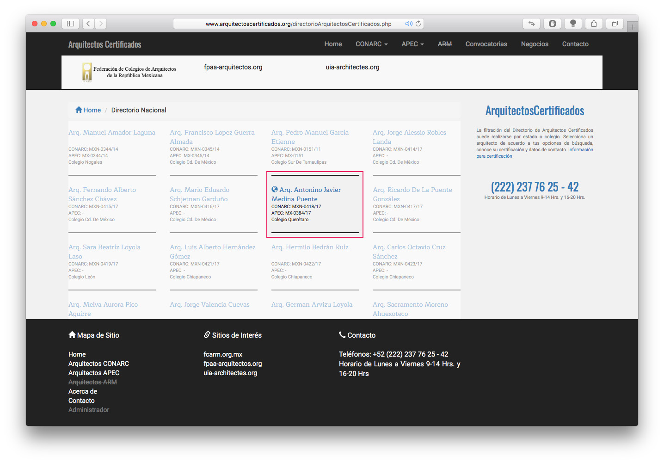The height and width of the screenshot is (463, 664).
Task: Click the address bar URL field
Action: [298, 24]
